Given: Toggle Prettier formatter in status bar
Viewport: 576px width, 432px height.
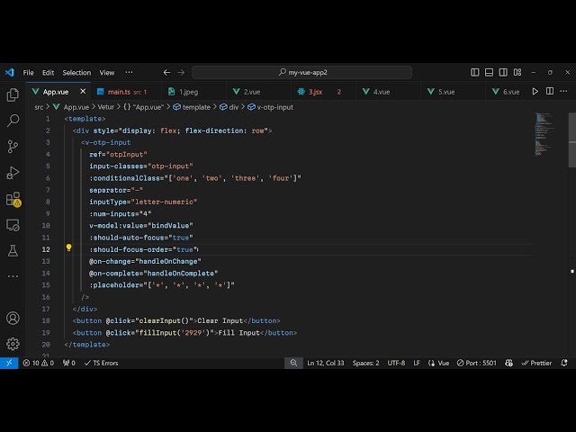Looking at the screenshot, I should [x=537, y=363].
